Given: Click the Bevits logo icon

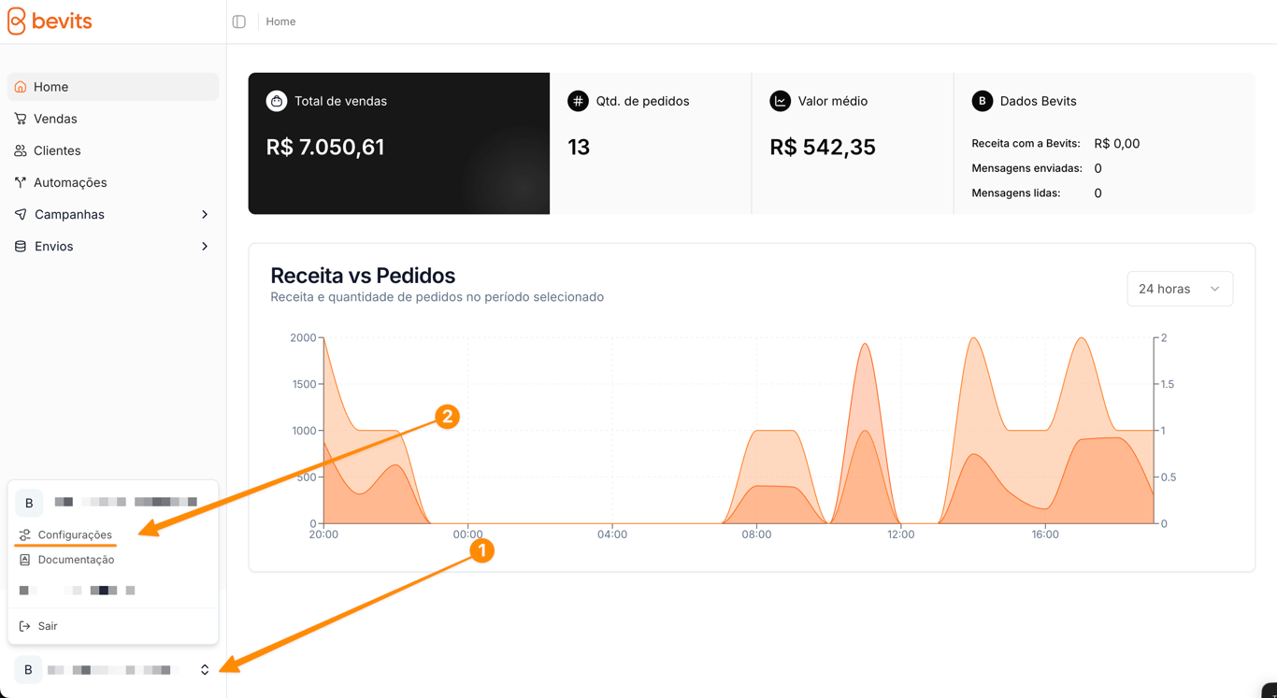Looking at the screenshot, I should pos(16,21).
